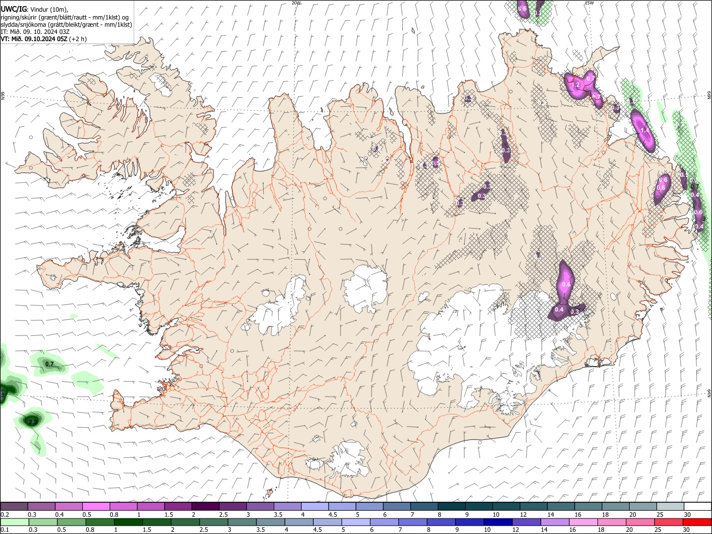
Task: Click the '15W' longitude label
Action: (x=589, y=3)
